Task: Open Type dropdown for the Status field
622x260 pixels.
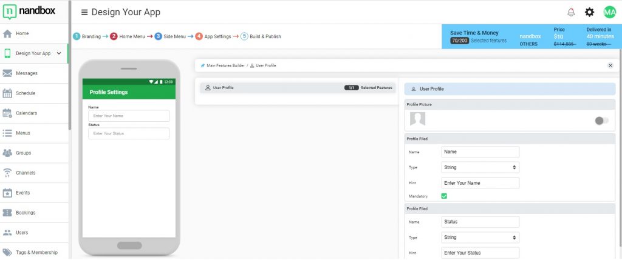Action: (480, 238)
